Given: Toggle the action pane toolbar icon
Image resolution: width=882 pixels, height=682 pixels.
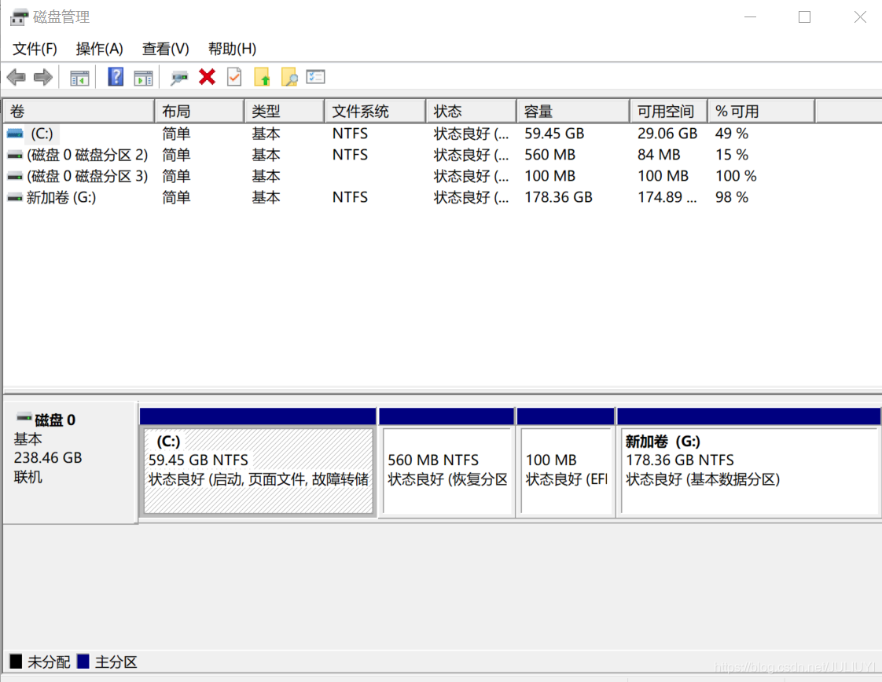Looking at the screenshot, I should (143, 78).
